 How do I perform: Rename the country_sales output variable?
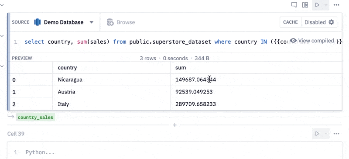[x=35, y=118]
